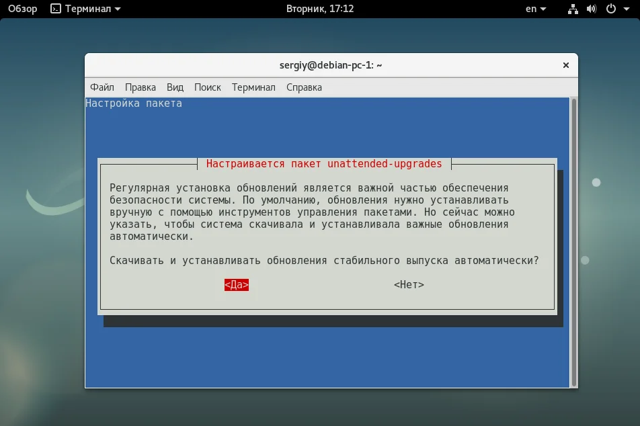Open the Справка menu

304,87
